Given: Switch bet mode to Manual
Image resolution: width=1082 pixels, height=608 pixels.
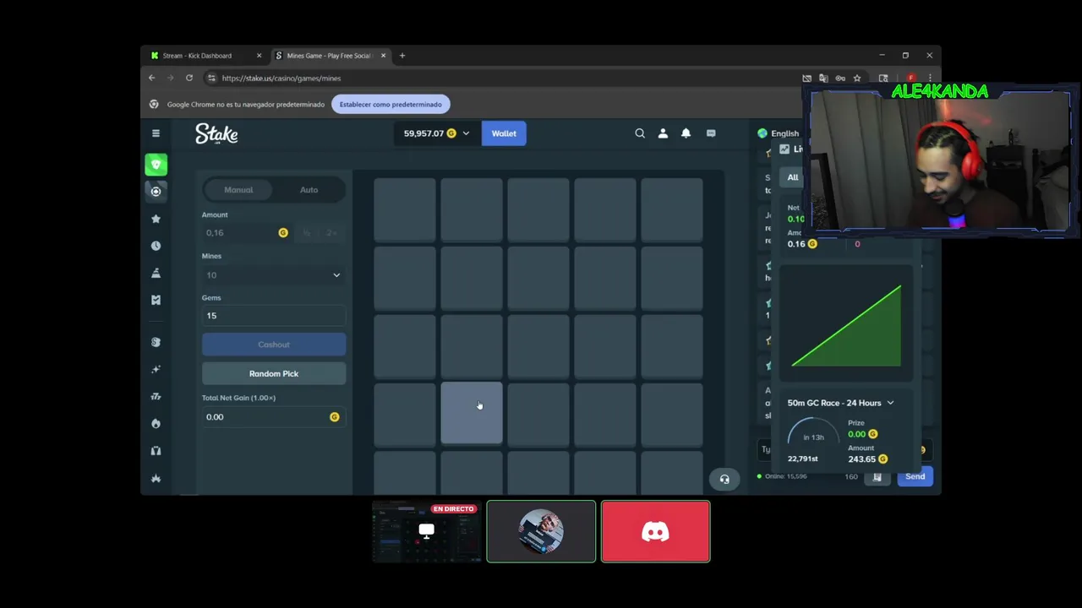Looking at the screenshot, I should pos(238,190).
